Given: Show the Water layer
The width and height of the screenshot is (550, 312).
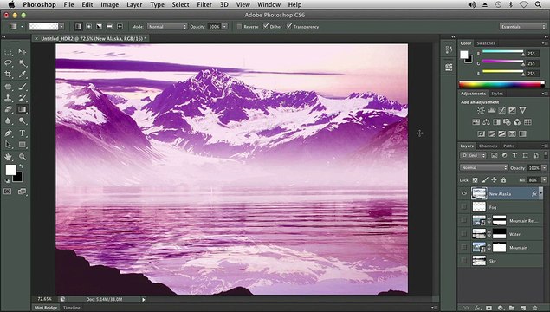Looking at the screenshot, I should click(464, 234).
